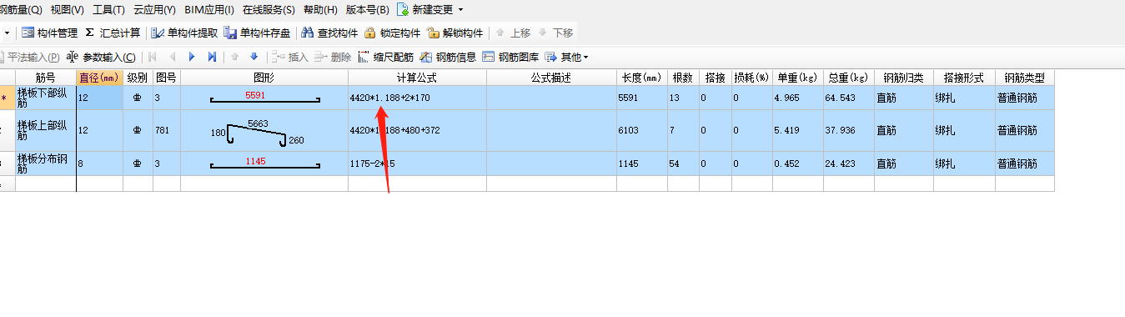The image size is (1125, 317).
Task: Open the 在线服务(S) menu
Action: tap(269, 10)
